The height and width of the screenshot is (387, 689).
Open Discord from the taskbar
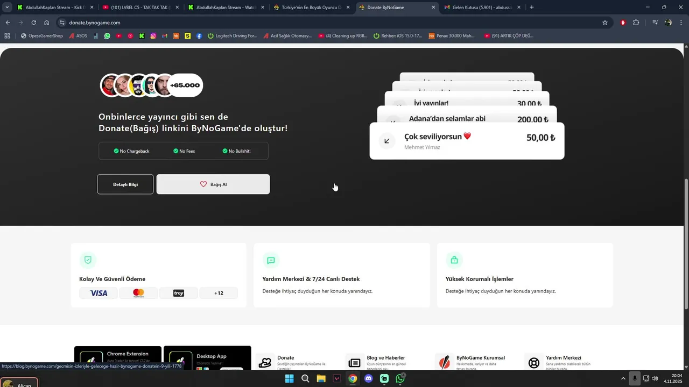tap(368, 378)
